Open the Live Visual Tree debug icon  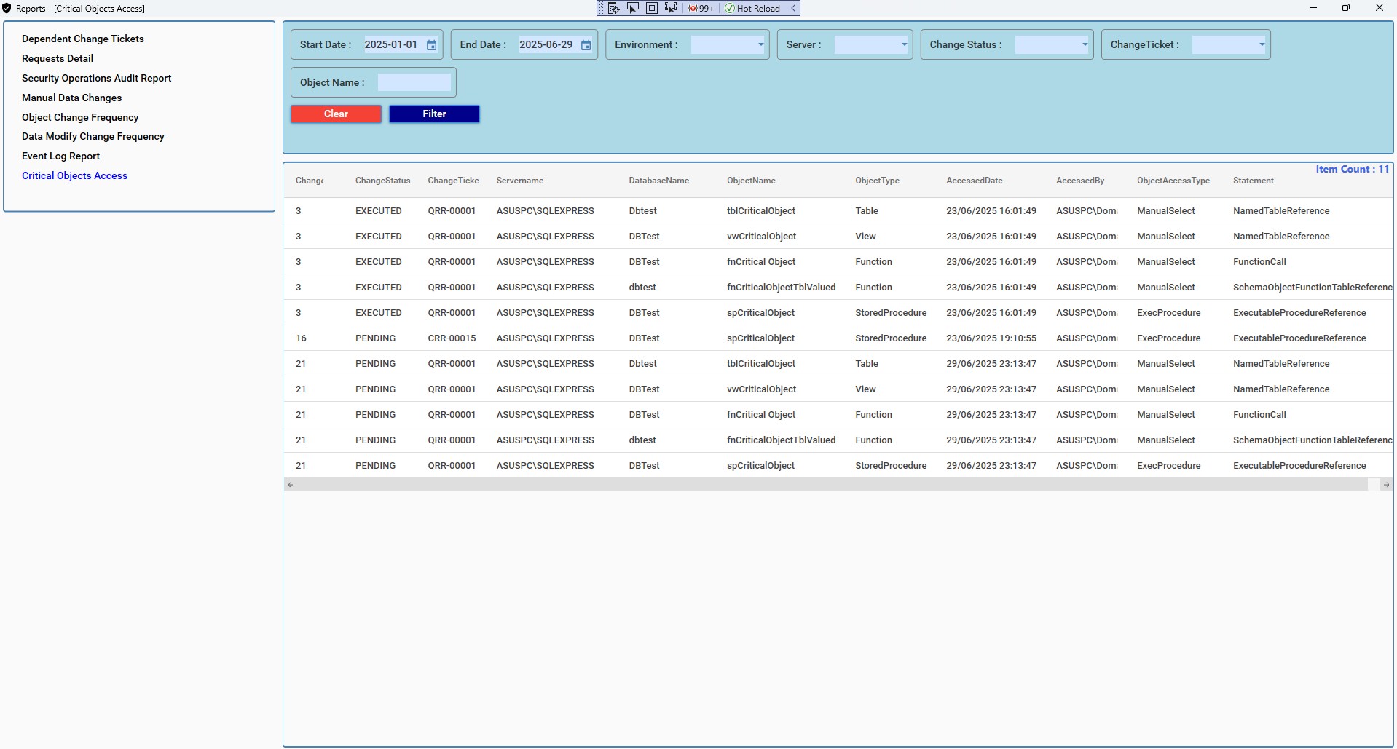[614, 8]
